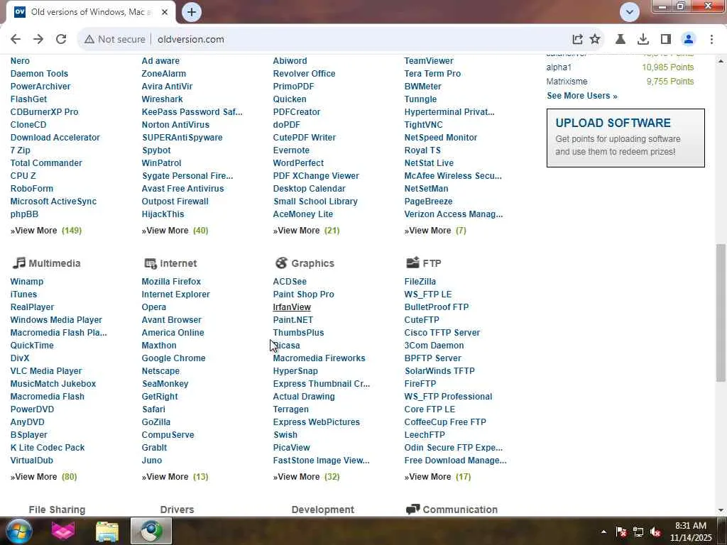
Task: Open TeamViewer link
Action: coord(428,61)
